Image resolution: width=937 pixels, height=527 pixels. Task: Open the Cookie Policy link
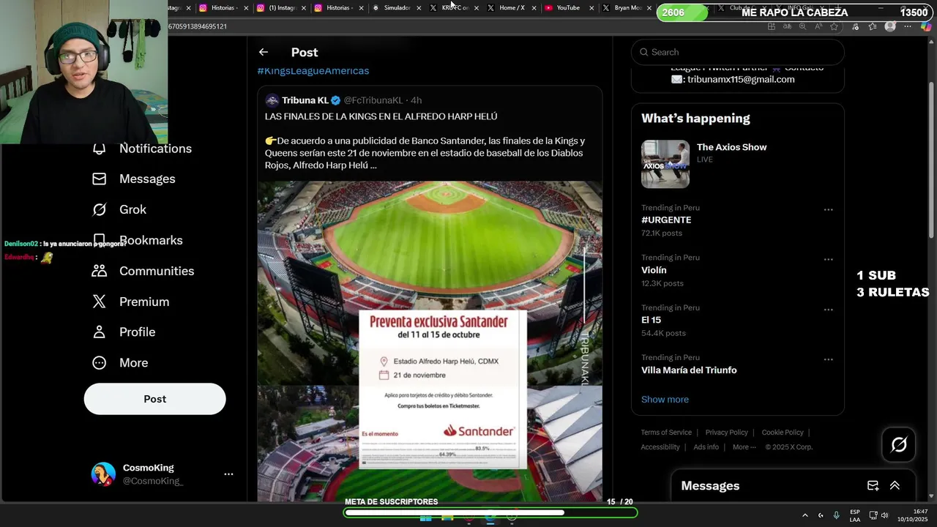(783, 433)
